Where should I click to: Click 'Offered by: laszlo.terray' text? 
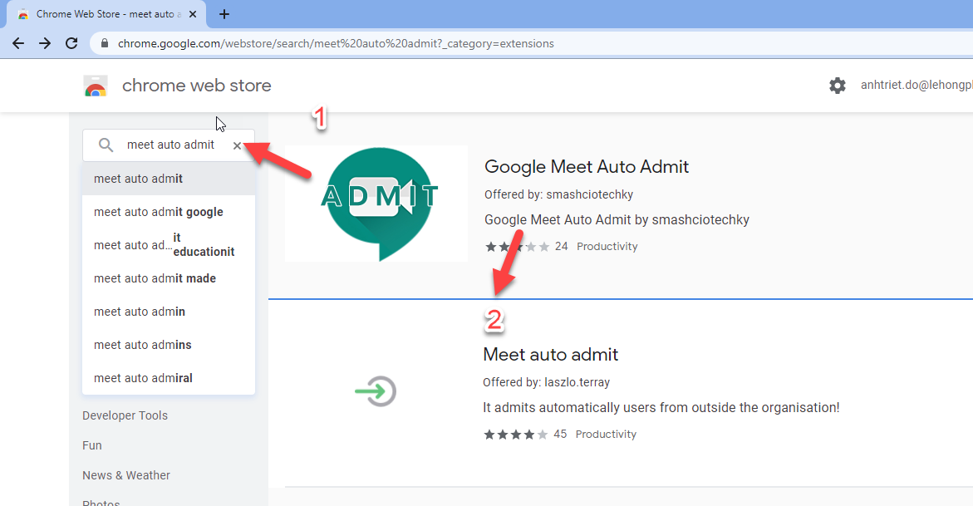point(546,382)
